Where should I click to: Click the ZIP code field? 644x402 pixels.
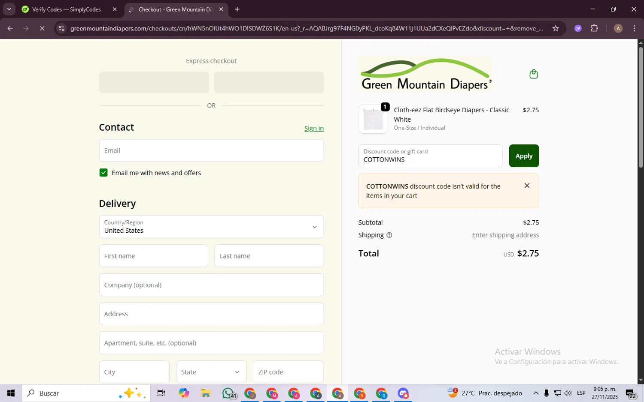pyautogui.click(x=288, y=372)
